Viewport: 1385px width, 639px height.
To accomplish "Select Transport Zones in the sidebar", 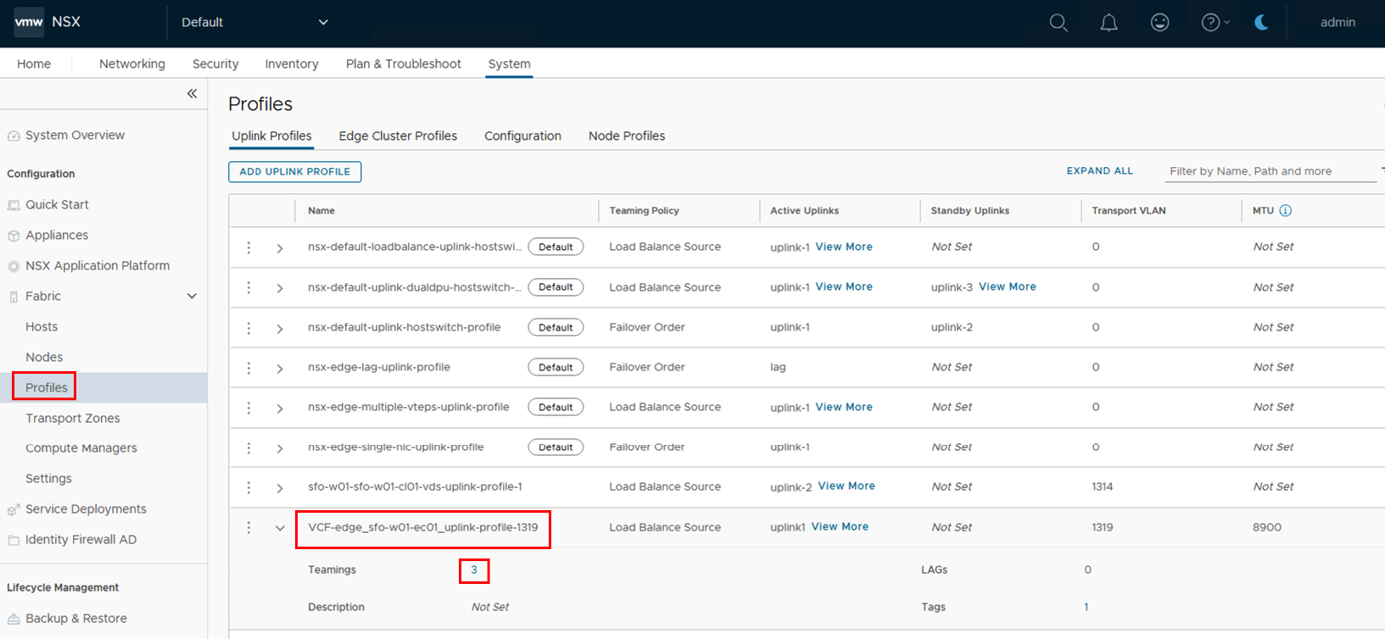I will (73, 419).
